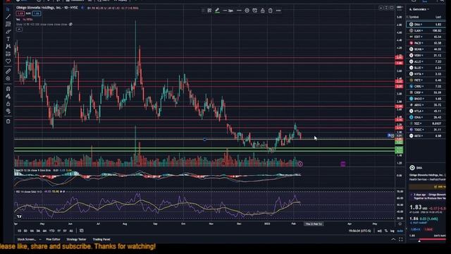The width and height of the screenshot is (451, 254).
Task: Toggle Stay in Drawing Mode
Action: pyautogui.click(x=8, y=96)
